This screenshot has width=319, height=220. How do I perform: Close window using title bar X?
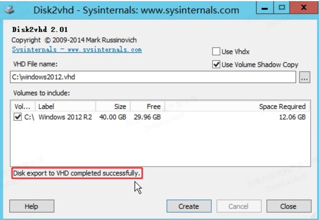coord(301,9)
